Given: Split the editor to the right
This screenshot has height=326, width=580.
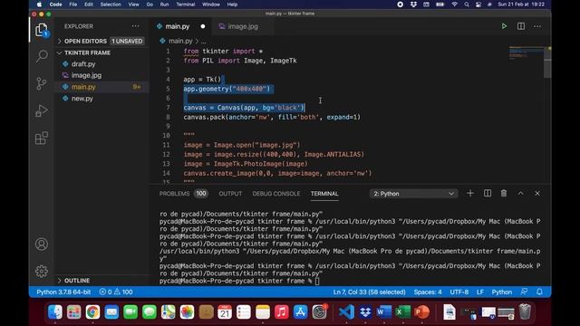Looking at the screenshot, I should coord(521,26).
